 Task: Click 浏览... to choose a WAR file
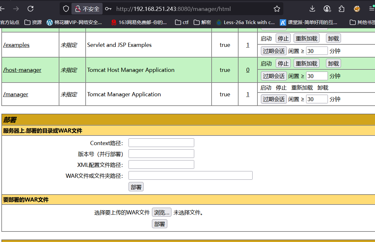[162, 212]
